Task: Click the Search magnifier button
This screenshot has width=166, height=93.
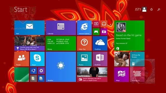Action: pos(159,10)
